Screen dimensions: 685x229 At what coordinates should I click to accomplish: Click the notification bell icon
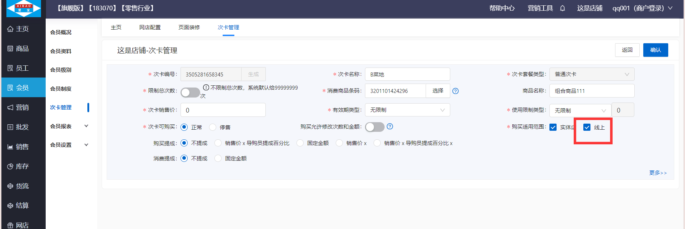tap(562, 8)
